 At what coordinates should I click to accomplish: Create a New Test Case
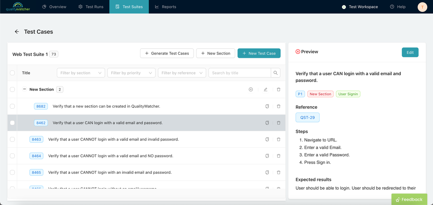click(259, 53)
